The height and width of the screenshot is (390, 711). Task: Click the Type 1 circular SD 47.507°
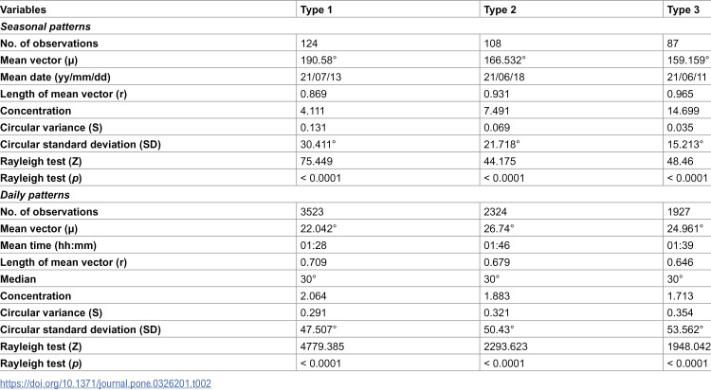[x=319, y=329]
